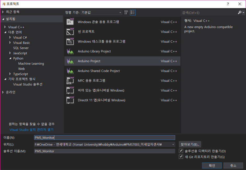The image size is (246, 170).
Task: Expand the Visual C# node
Action: (x=10, y=37)
